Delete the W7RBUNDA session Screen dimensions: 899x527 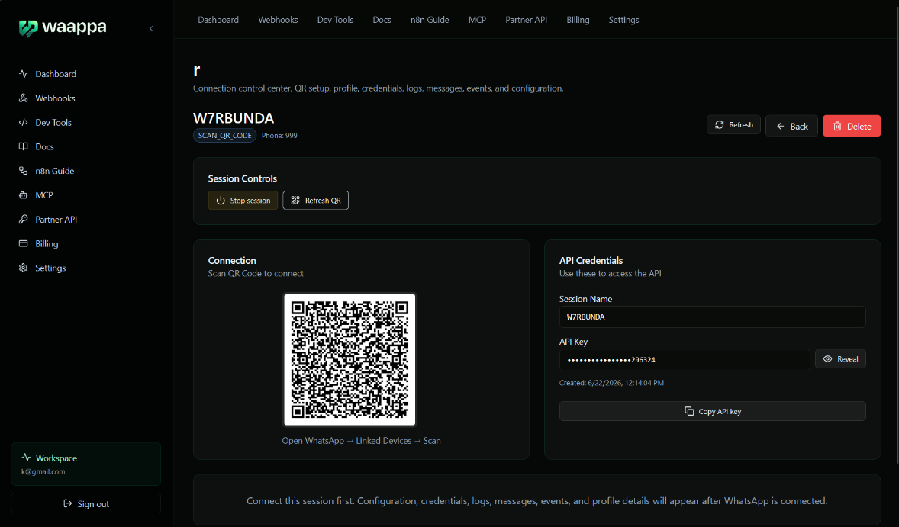pos(852,126)
